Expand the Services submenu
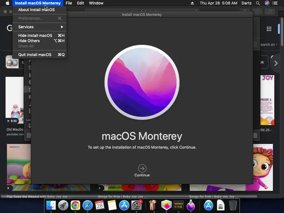 click(x=40, y=27)
